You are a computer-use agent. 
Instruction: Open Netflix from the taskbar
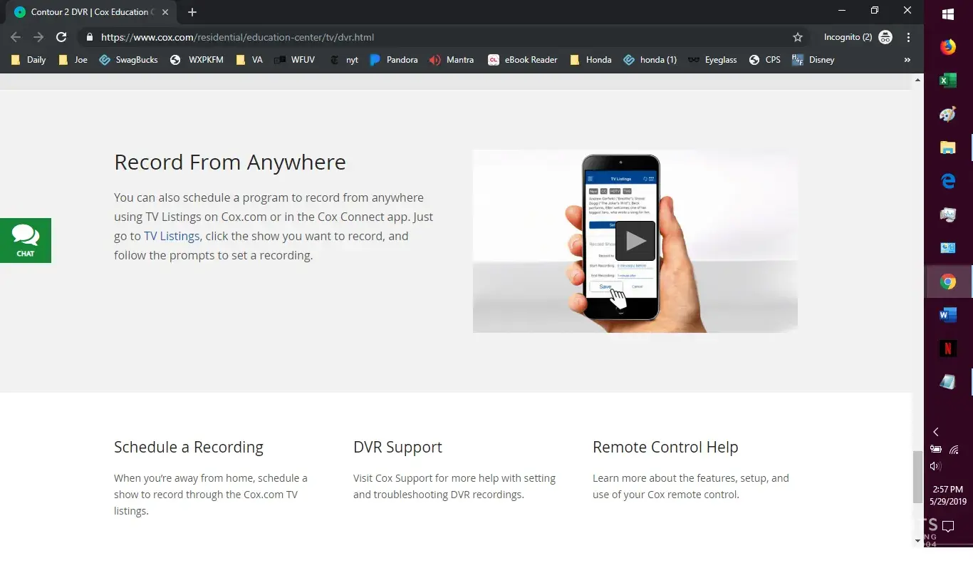coord(947,348)
